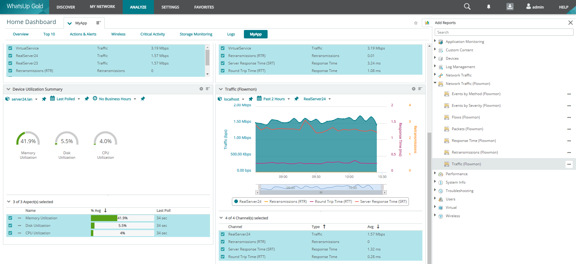The height and width of the screenshot is (264, 576).
Task: Click the Search field in Add Reports
Action: pyautogui.click(x=504, y=32)
